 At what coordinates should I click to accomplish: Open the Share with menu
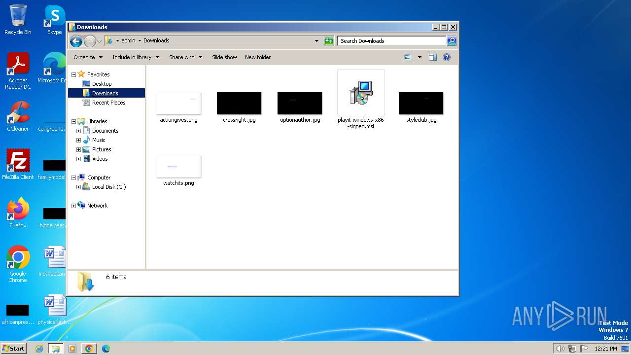point(185,57)
